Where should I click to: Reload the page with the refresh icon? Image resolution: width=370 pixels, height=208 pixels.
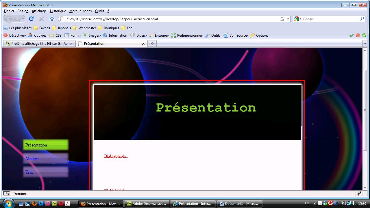[31, 19]
